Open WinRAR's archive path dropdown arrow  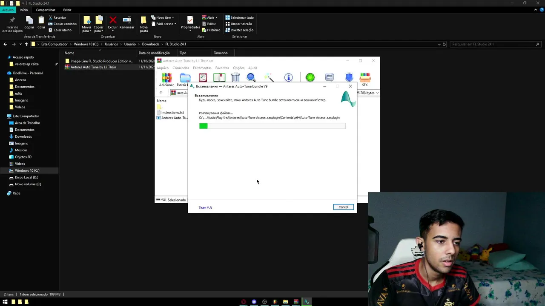377,93
